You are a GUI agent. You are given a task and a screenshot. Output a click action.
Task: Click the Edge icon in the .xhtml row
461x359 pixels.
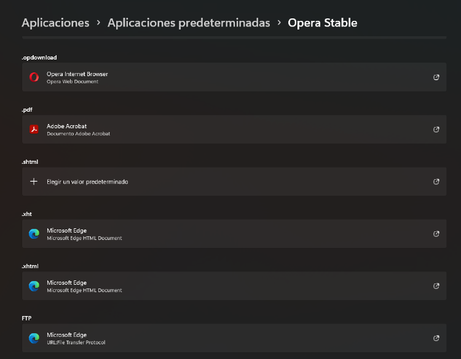[x=34, y=286]
